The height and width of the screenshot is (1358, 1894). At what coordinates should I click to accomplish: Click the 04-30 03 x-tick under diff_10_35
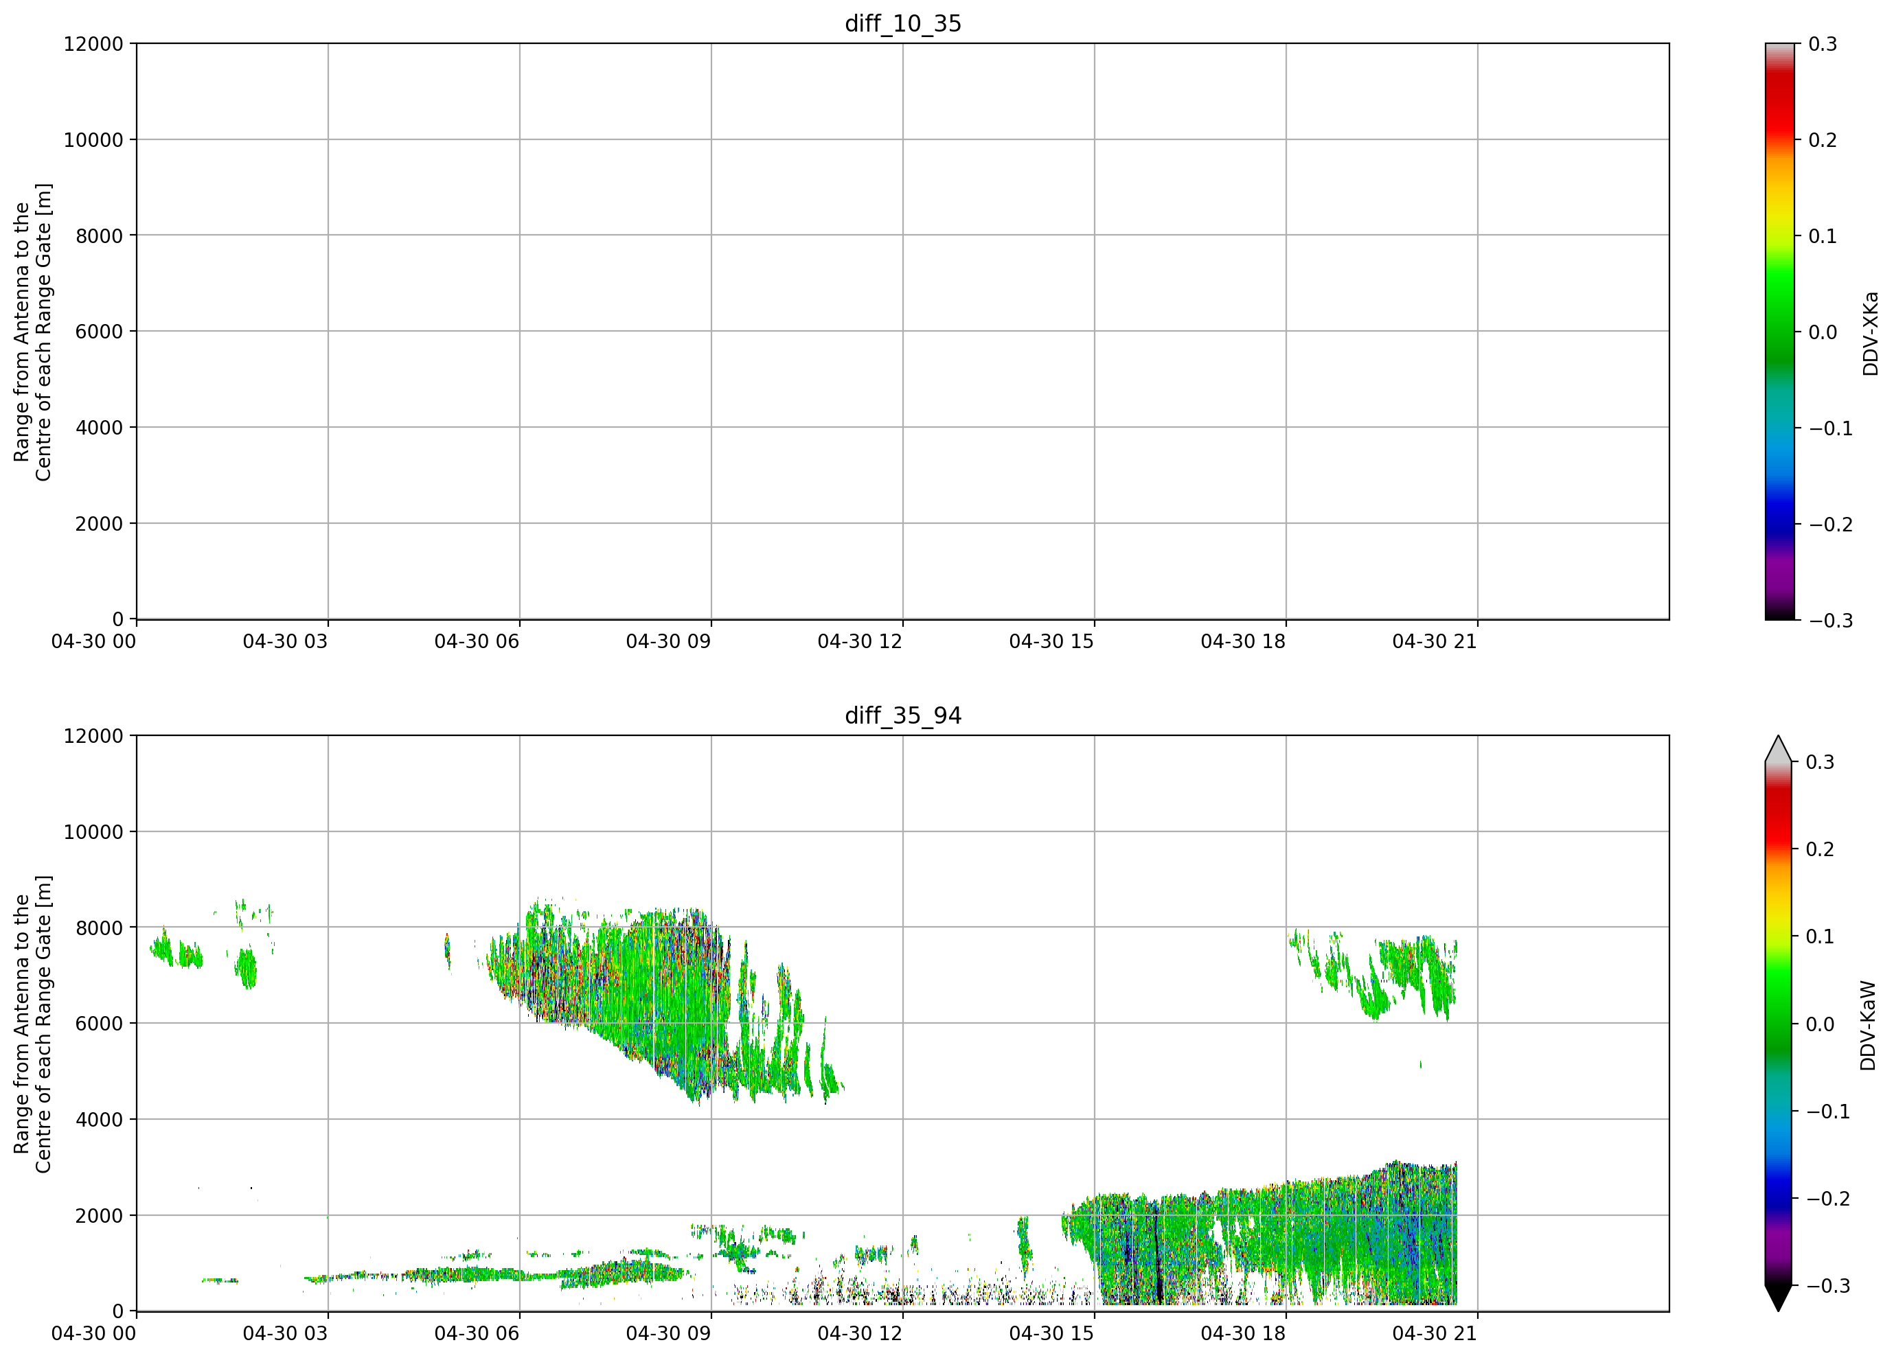pyautogui.click(x=286, y=641)
